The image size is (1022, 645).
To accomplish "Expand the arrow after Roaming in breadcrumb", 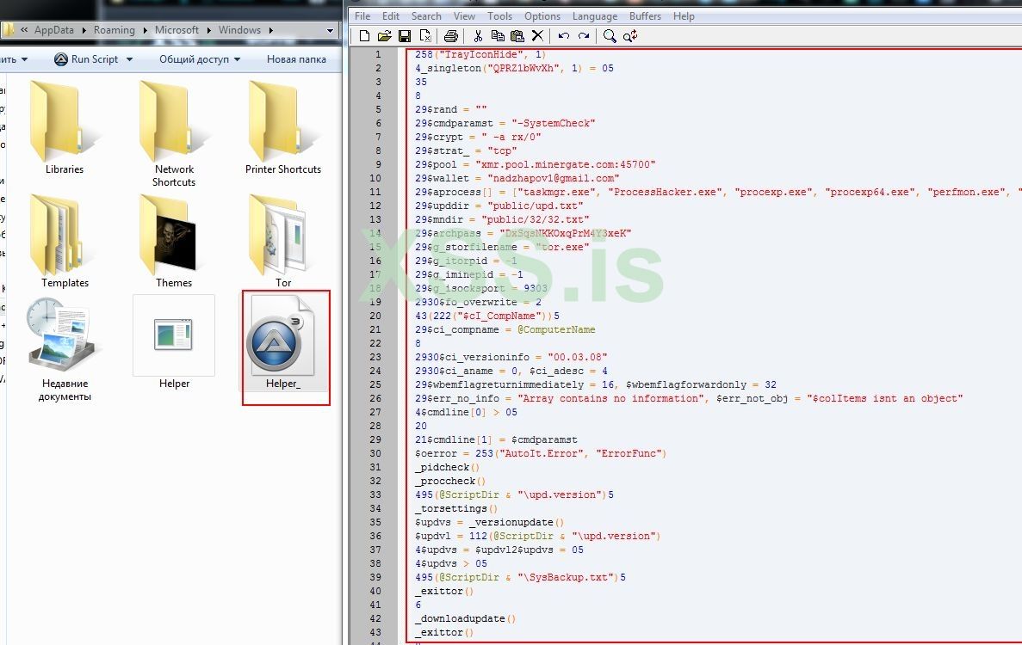I will pos(146,30).
